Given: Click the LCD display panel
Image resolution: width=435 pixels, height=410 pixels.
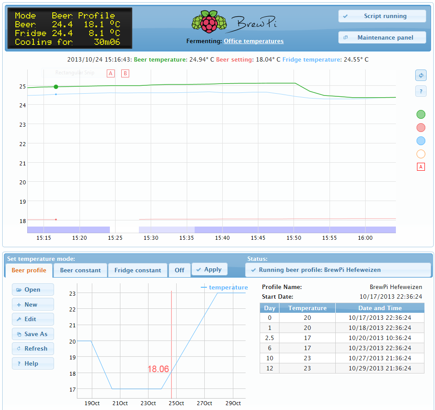Looking at the screenshot, I should (69, 28).
